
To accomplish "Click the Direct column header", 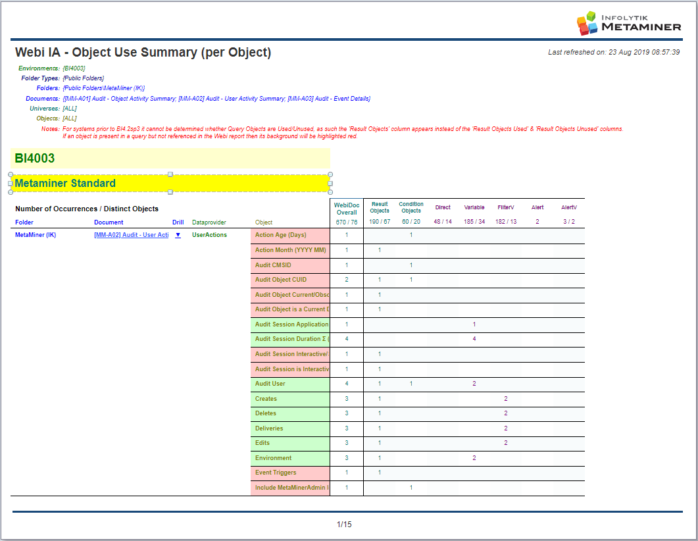I will point(443,207).
